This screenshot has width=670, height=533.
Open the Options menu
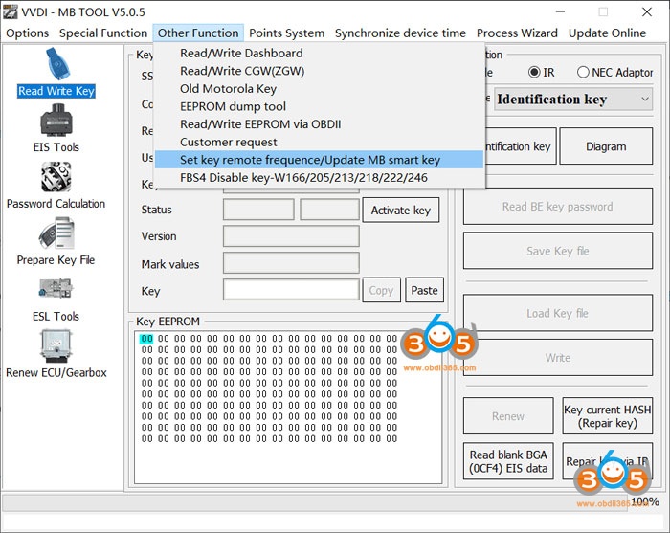coord(28,33)
